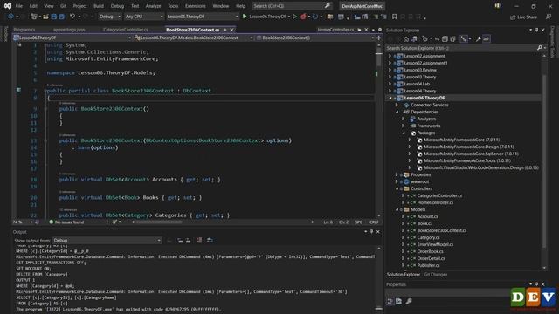Click split editor plus icon
The height and width of the screenshot is (314, 559).
pos(378,38)
